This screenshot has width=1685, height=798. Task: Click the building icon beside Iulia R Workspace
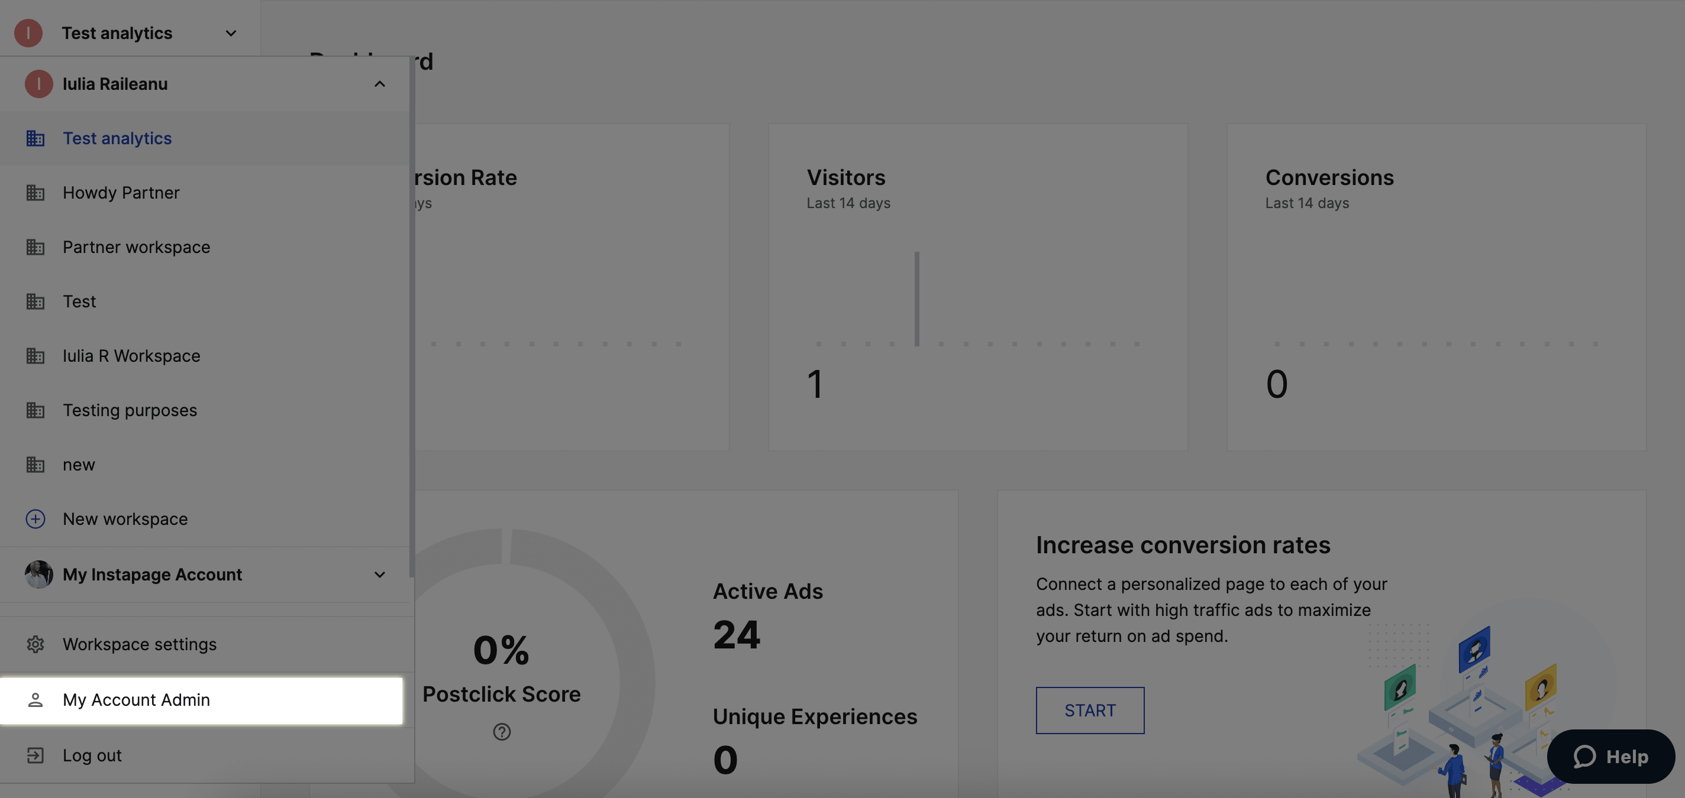(x=35, y=355)
